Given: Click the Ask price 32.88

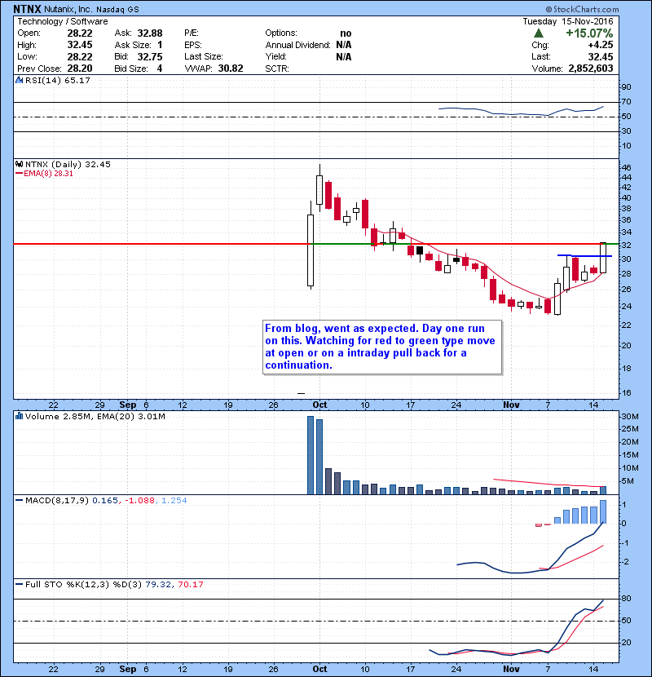Looking at the screenshot, I should coord(150,33).
